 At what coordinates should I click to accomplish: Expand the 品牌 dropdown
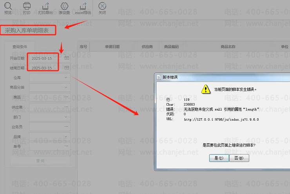tap(66, 136)
